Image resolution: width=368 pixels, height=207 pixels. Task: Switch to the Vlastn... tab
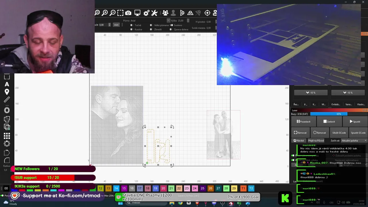[361, 104]
